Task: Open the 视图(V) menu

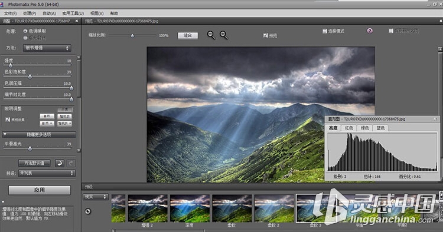Action: [97, 13]
